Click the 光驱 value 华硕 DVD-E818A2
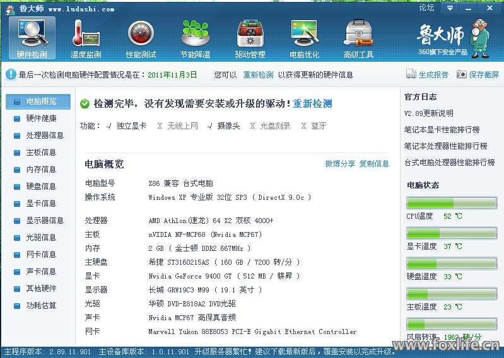This screenshot has width=504, height=358. [192, 304]
